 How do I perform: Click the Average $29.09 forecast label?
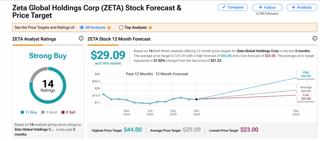pos(306,89)
